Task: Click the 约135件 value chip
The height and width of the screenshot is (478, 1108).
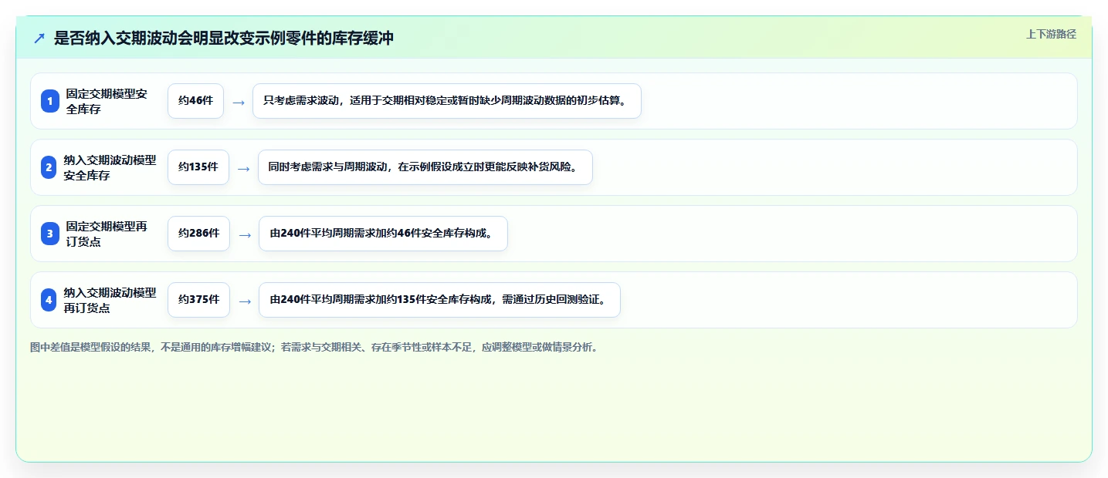Action: click(198, 167)
